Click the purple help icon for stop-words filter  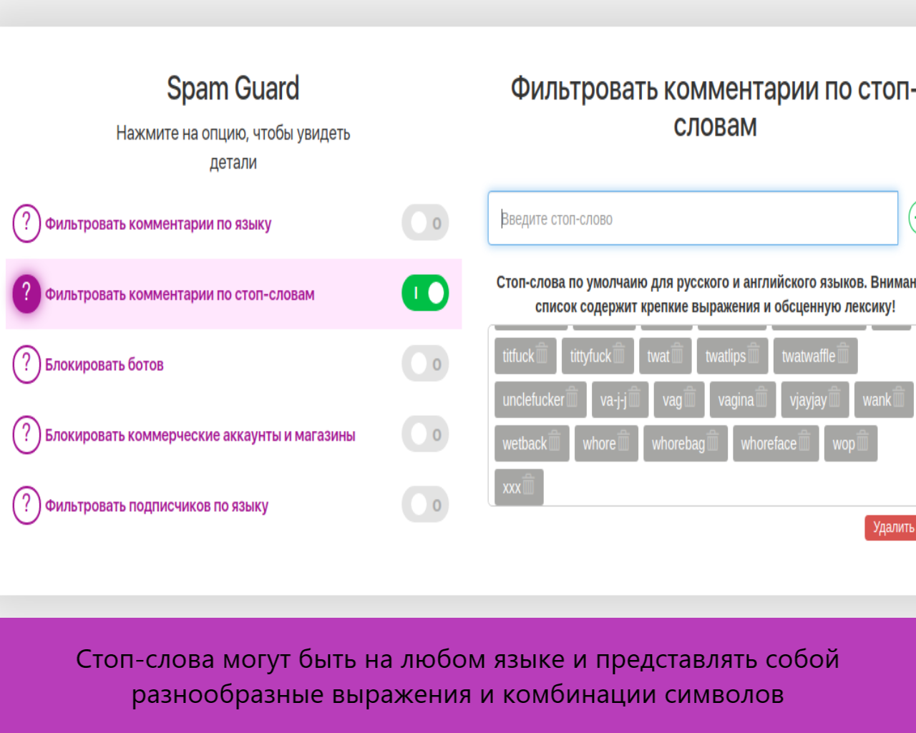(x=26, y=293)
